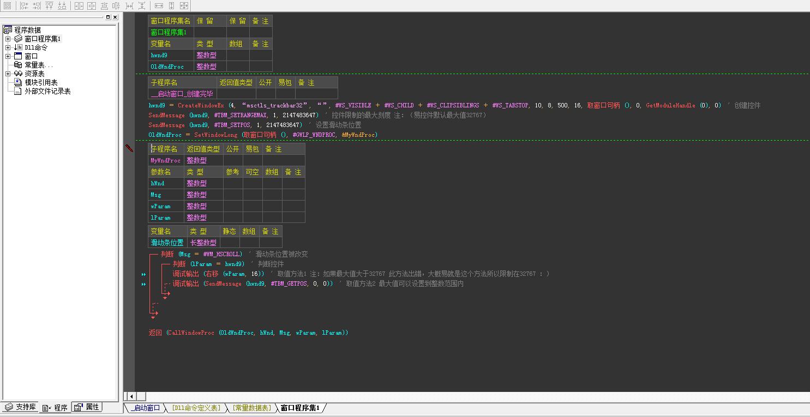The height and width of the screenshot is (417, 810).
Task: Click the horizontal scrollbar left arrow
Action: (x=131, y=396)
